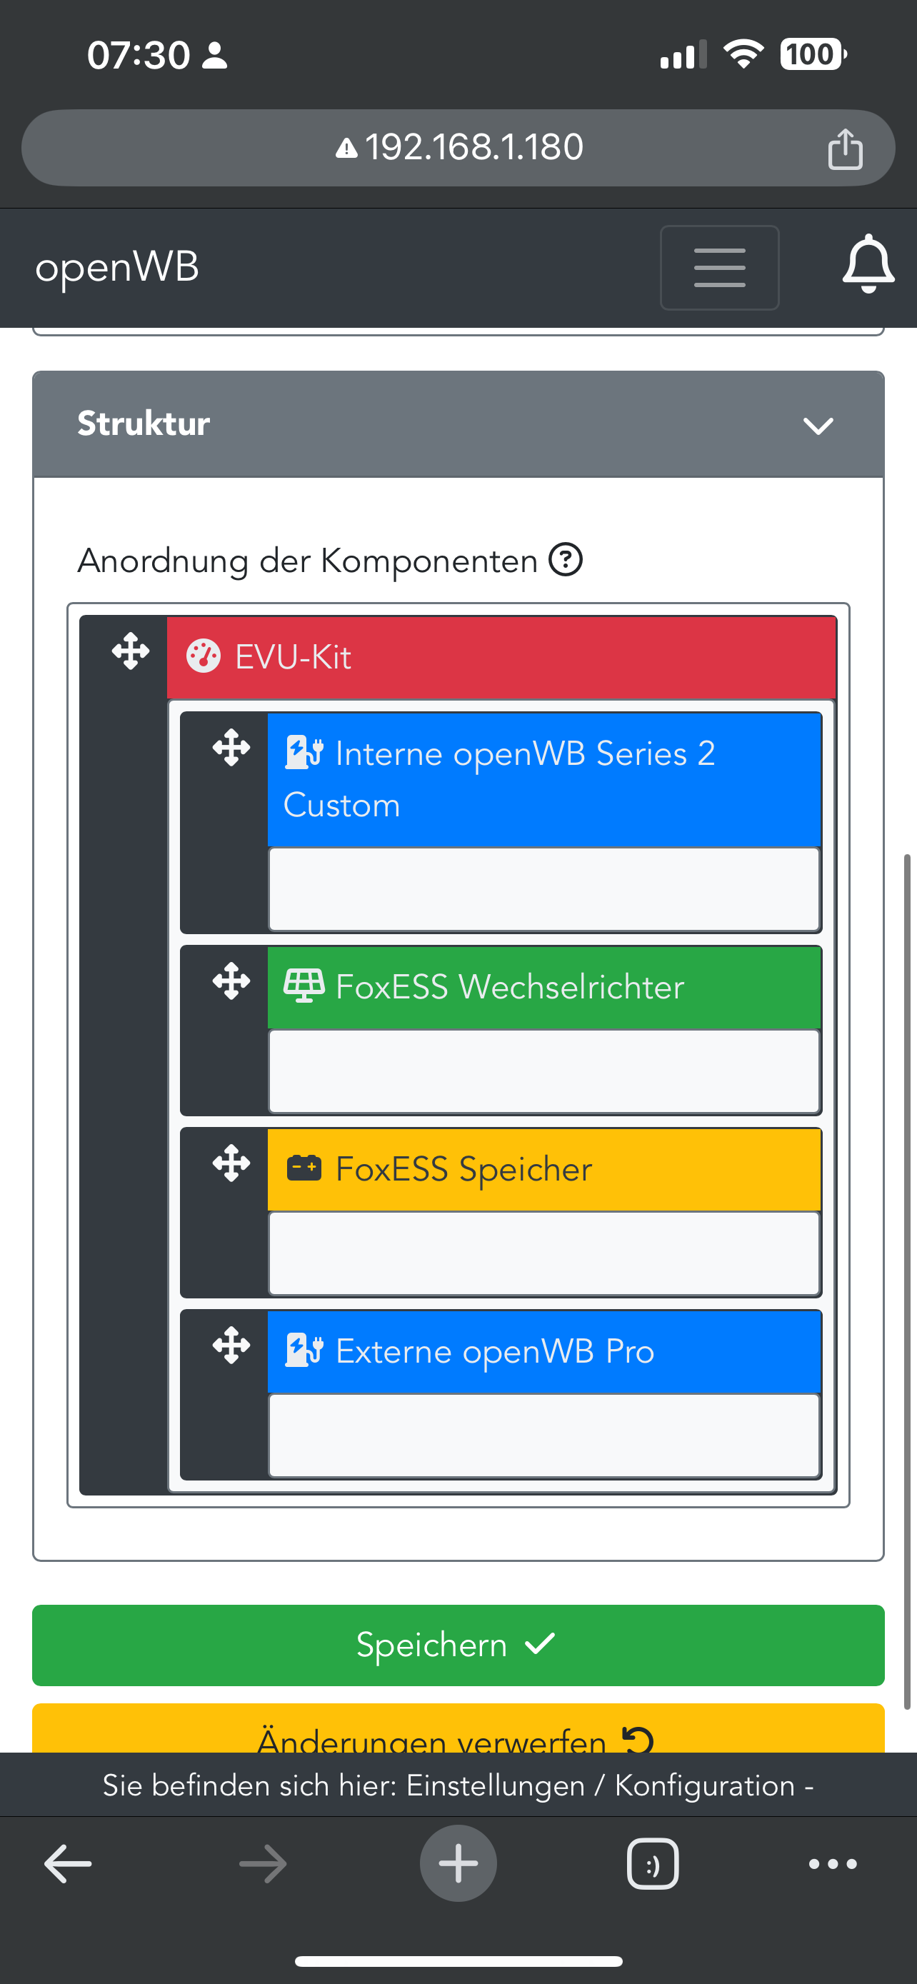Image resolution: width=917 pixels, height=1984 pixels.
Task: Tap the address bar showing 192.168.1.180
Action: click(457, 148)
